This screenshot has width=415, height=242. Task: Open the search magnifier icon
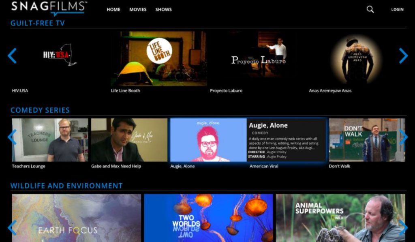pyautogui.click(x=370, y=10)
